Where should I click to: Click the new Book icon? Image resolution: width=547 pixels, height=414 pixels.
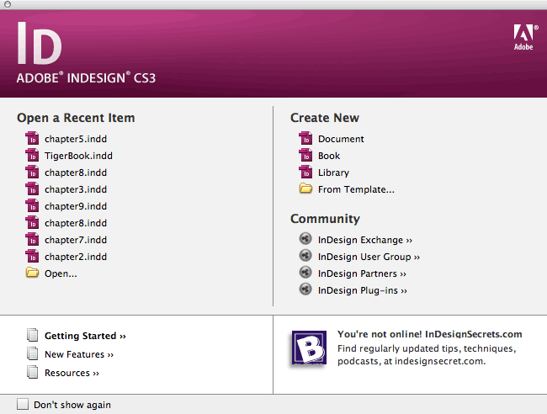click(305, 155)
